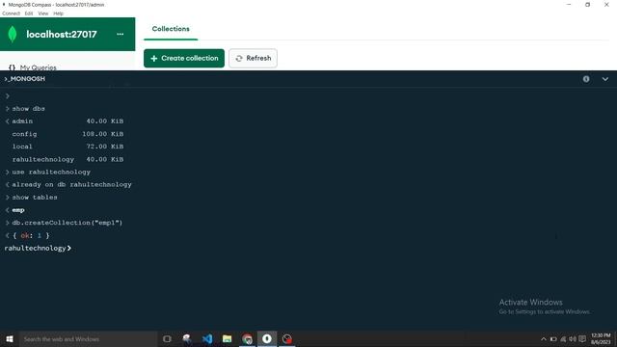Click the 'show dbs' command line
Image resolution: width=617 pixels, height=347 pixels.
tap(28, 109)
